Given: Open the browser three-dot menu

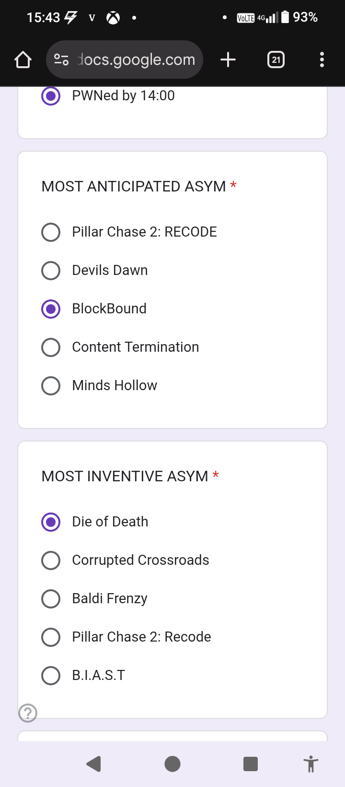Looking at the screenshot, I should [322, 60].
